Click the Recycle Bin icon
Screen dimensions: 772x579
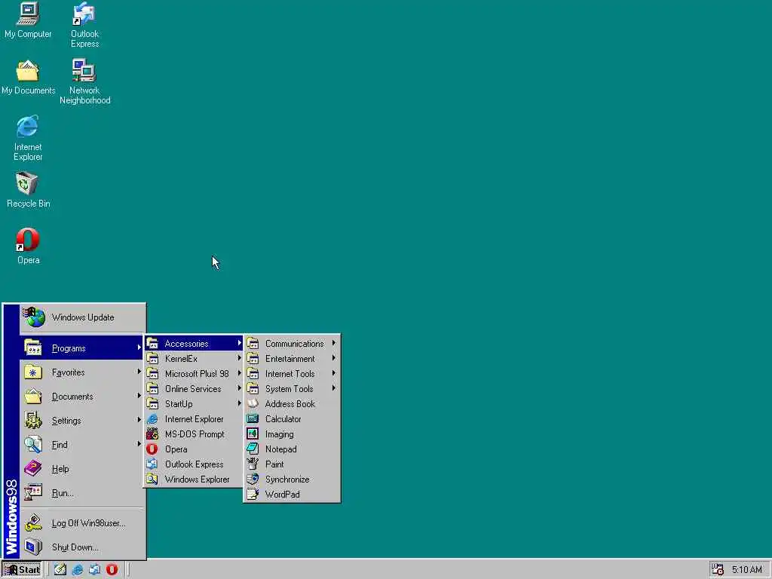pyautogui.click(x=28, y=189)
